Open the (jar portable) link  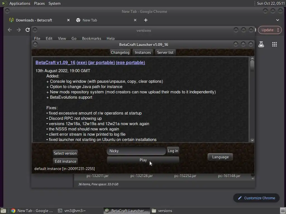[x=101, y=62]
